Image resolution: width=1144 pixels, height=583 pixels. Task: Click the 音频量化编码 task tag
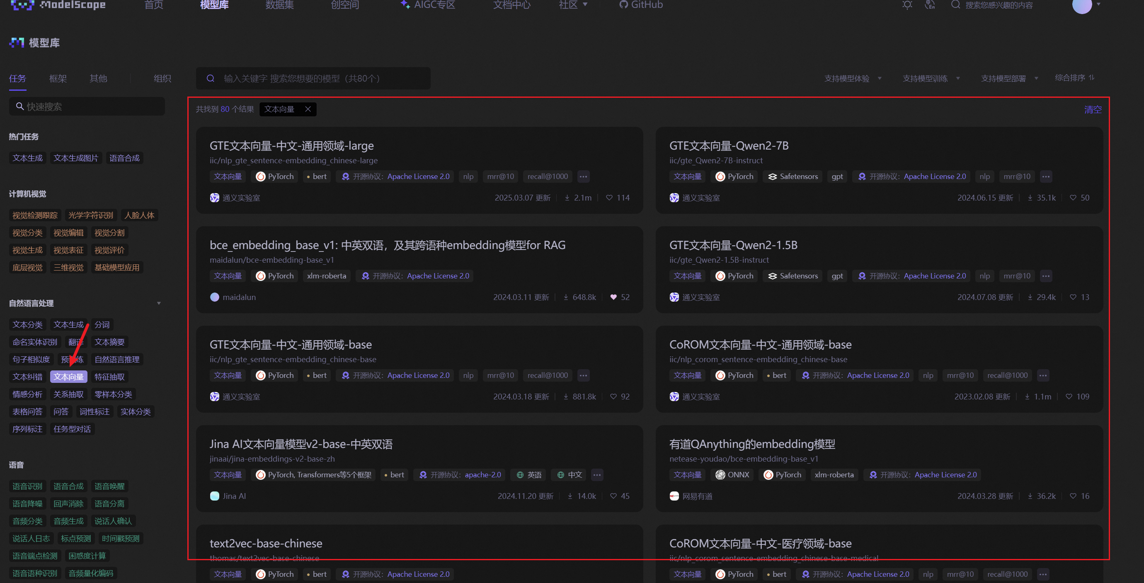click(91, 573)
